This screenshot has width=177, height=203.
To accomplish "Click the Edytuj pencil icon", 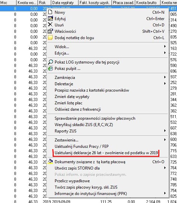I will coord(50,18).
